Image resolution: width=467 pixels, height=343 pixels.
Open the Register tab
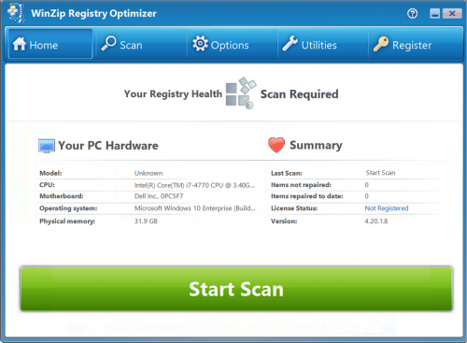(x=415, y=44)
